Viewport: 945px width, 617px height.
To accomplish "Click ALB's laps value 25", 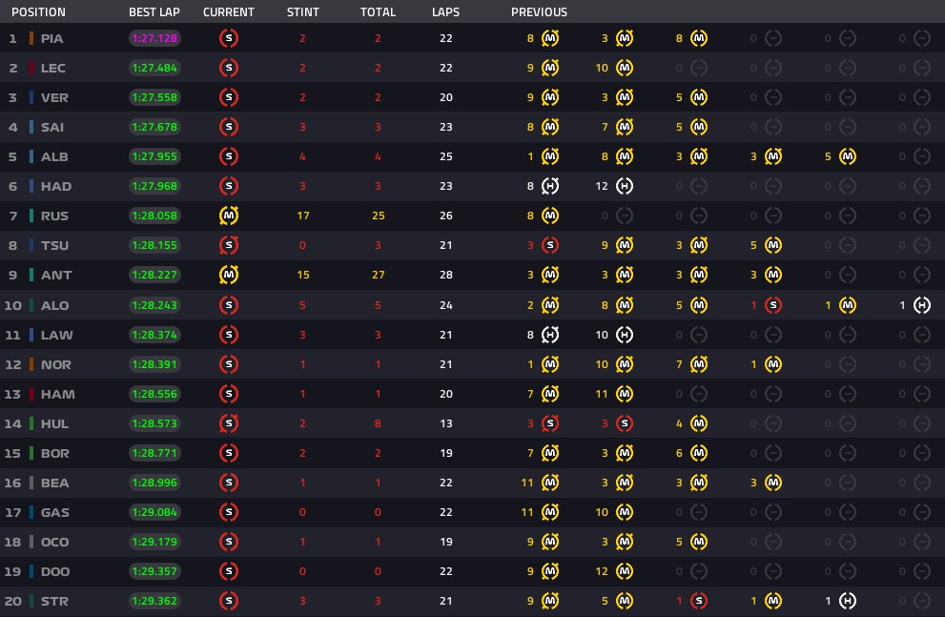I will click(x=446, y=156).
